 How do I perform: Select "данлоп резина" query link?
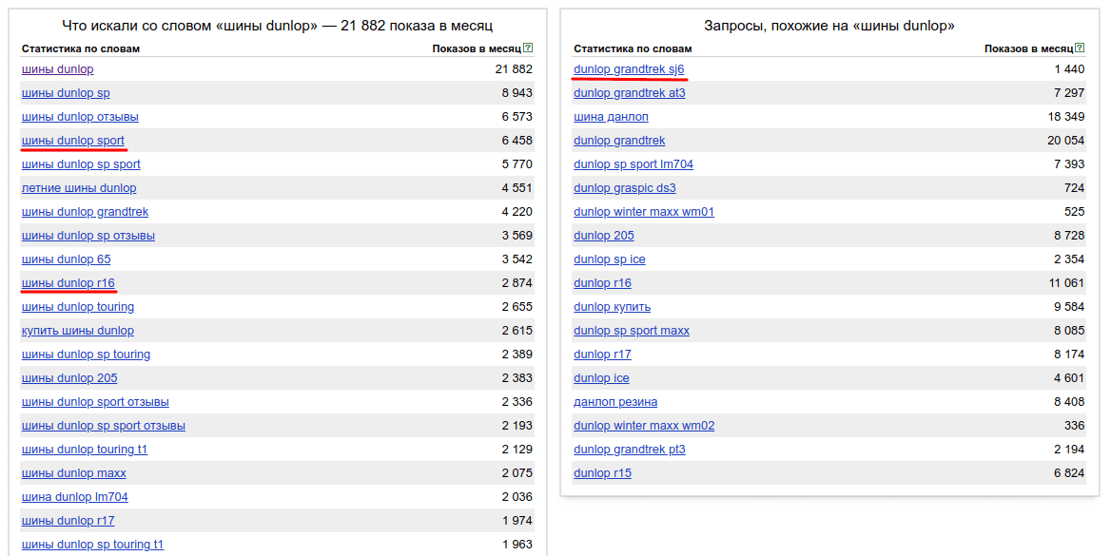(614, 402)
